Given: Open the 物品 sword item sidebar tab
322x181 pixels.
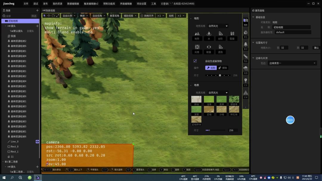Looking at the screenshot, I should (246, 58).
